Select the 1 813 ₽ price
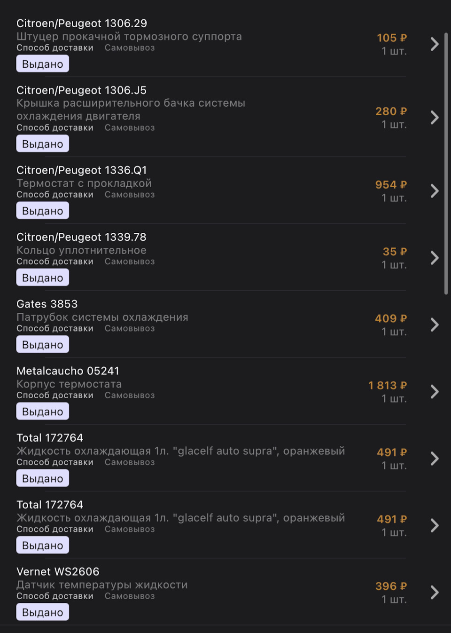The width and height of the screenshot is (451, 633). [x=388, y=386]
